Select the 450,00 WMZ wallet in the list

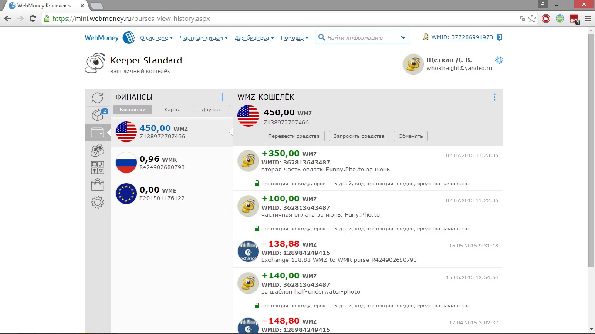click(x=172, y=132)
